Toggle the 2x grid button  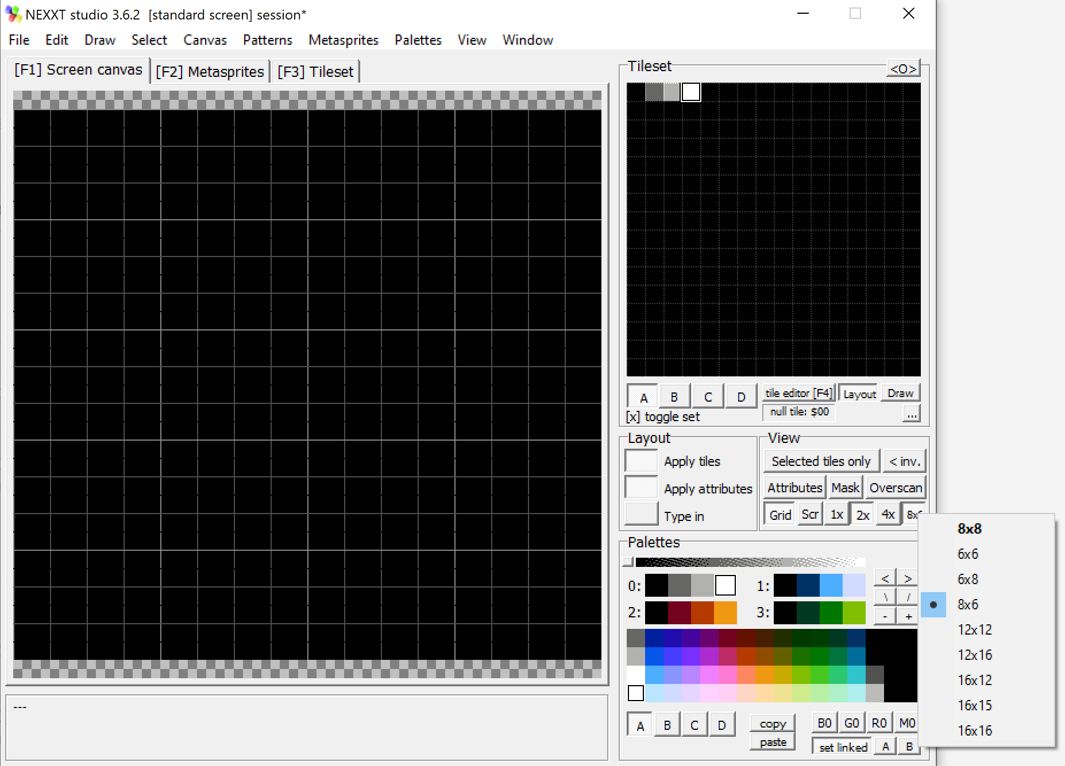point(863,515)
